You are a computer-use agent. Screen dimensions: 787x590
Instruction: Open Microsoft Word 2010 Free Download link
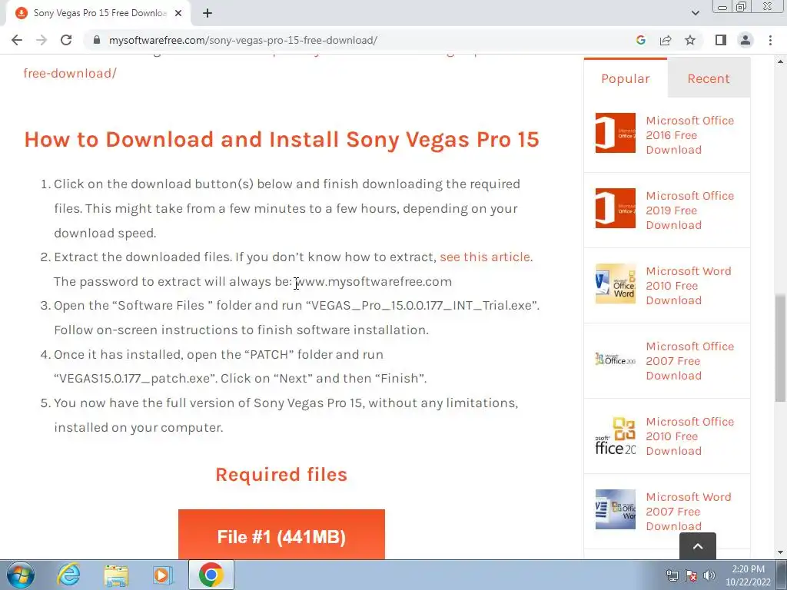coord(689,286)
